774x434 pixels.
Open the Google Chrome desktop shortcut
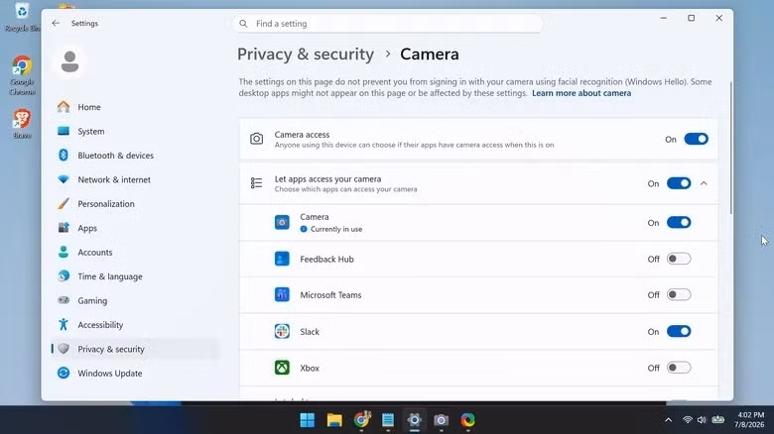22,75
